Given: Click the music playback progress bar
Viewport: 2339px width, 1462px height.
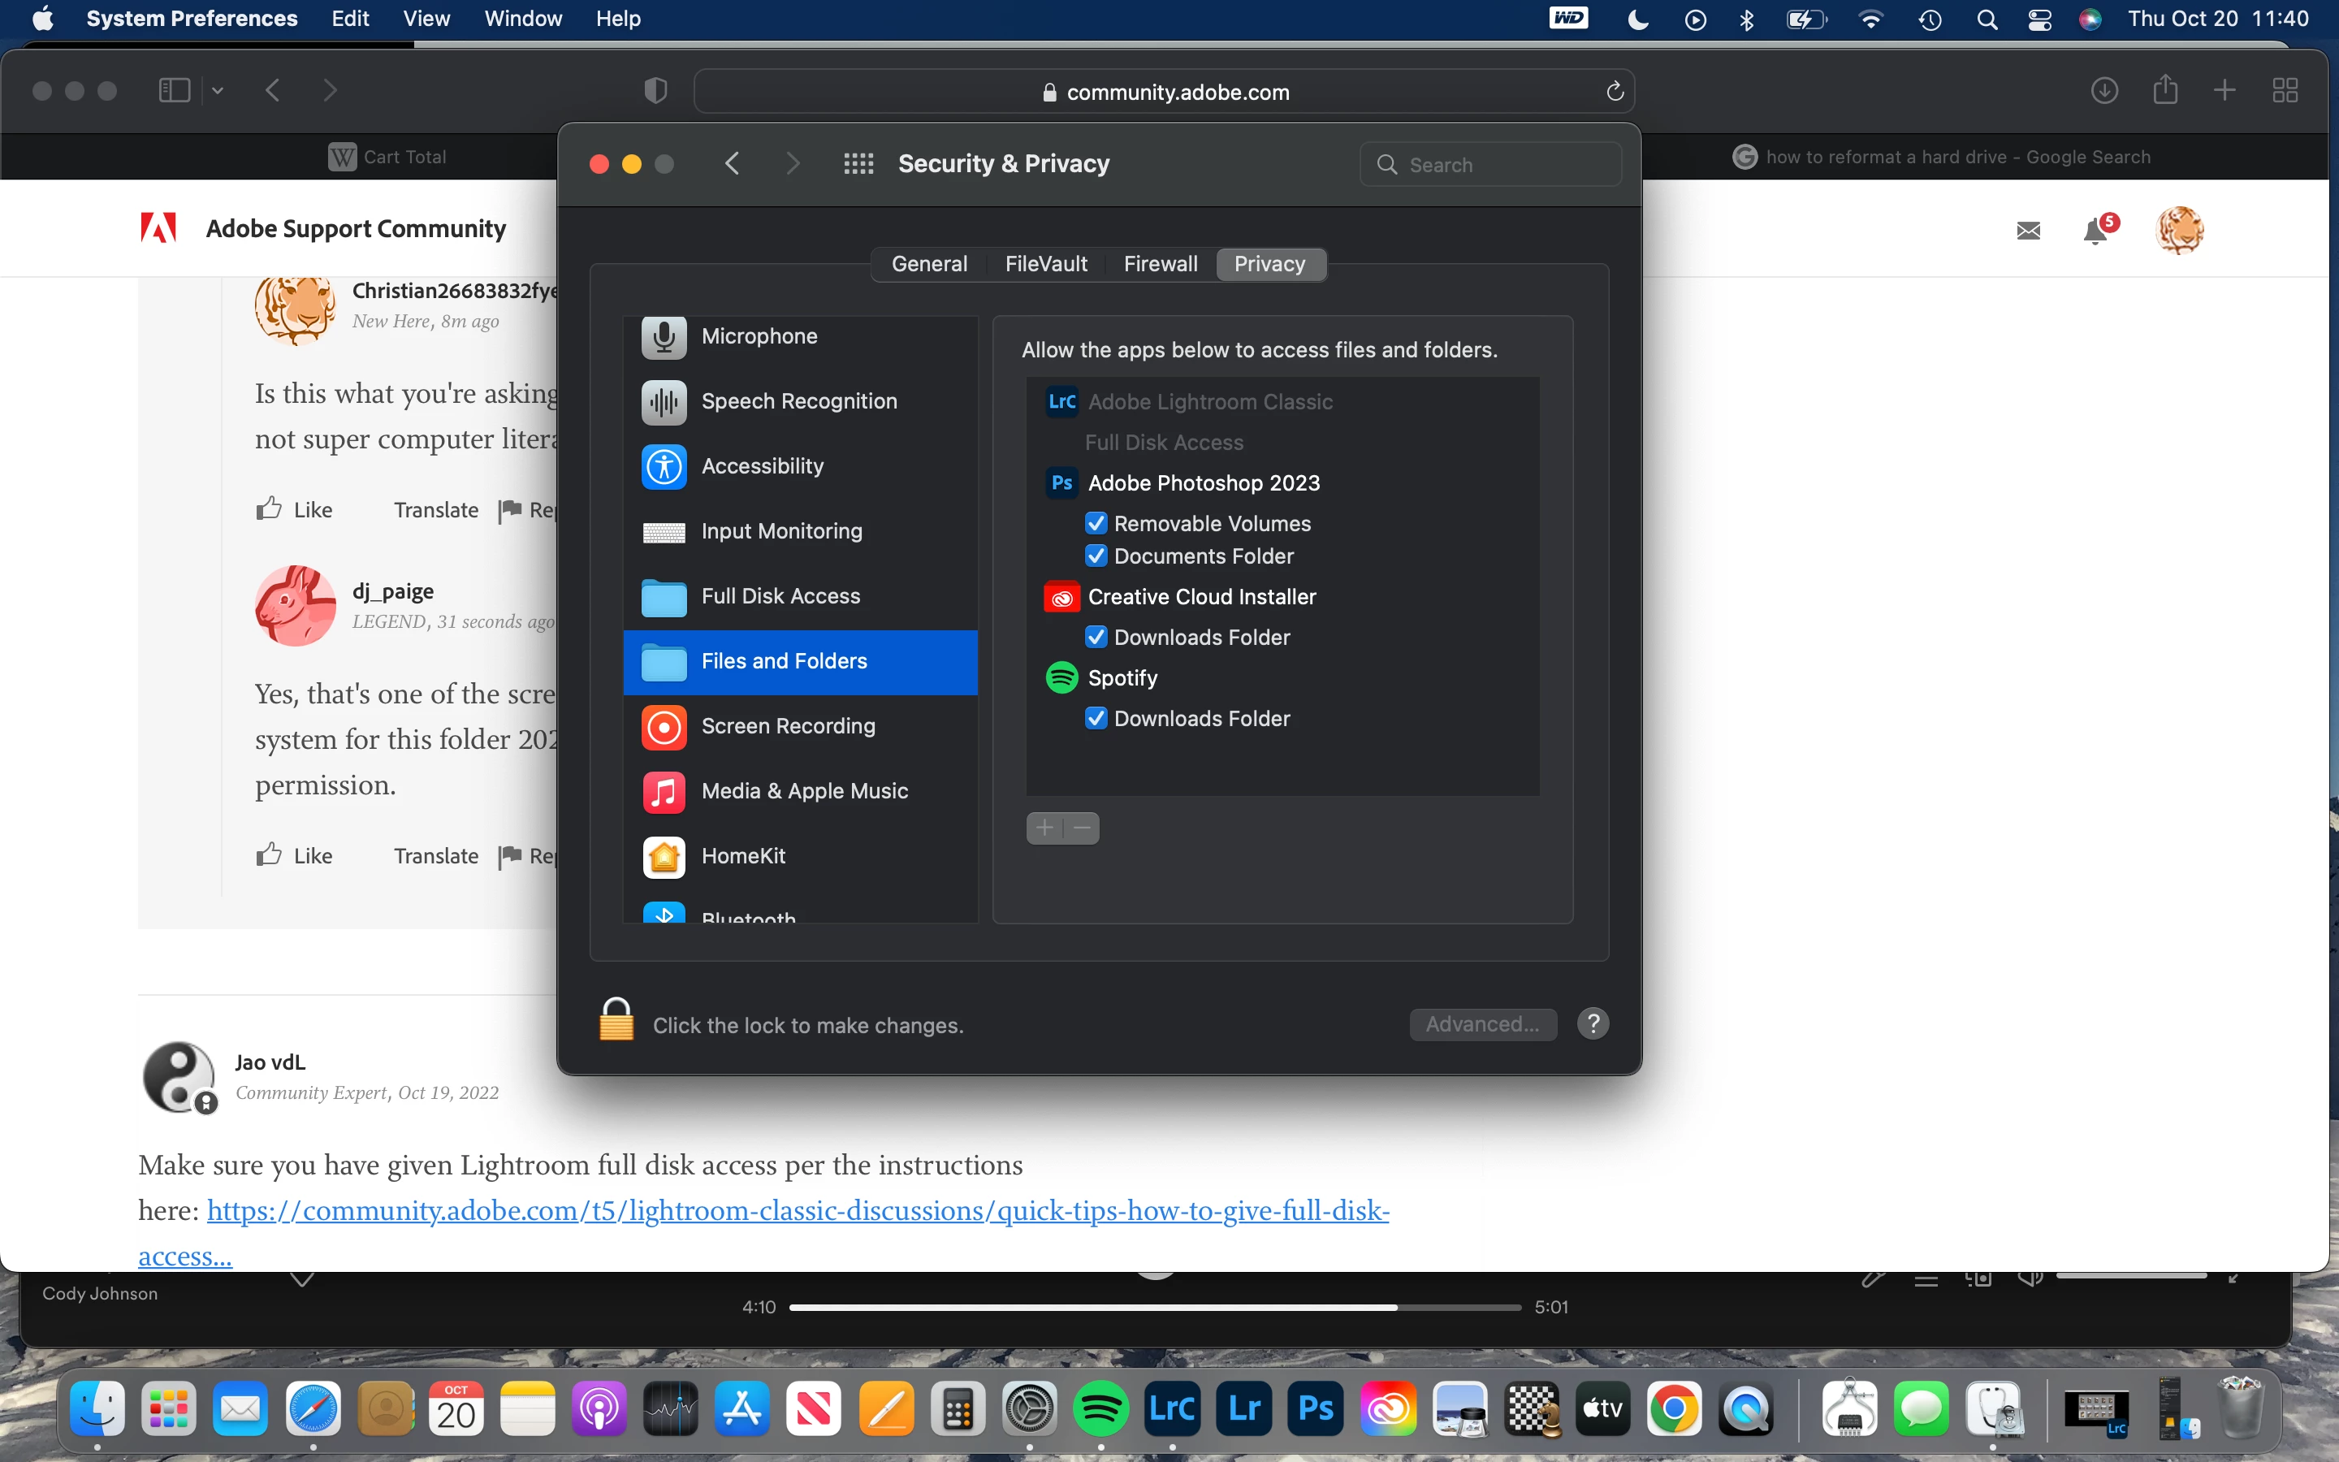Looking at the screenshot, I should (1154, 1308).
